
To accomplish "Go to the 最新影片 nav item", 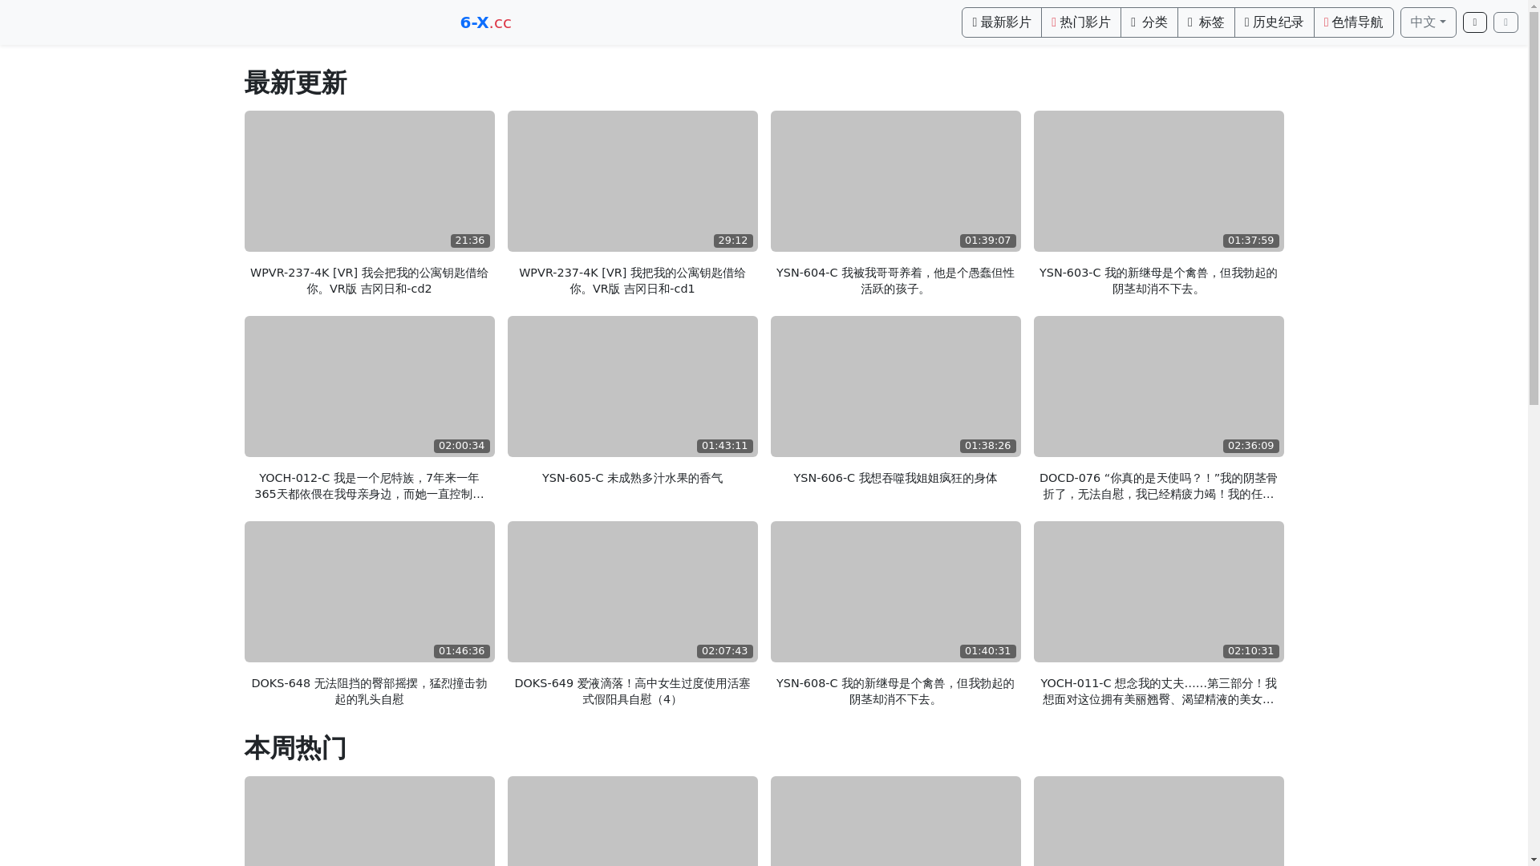I will coord(1001,22).
